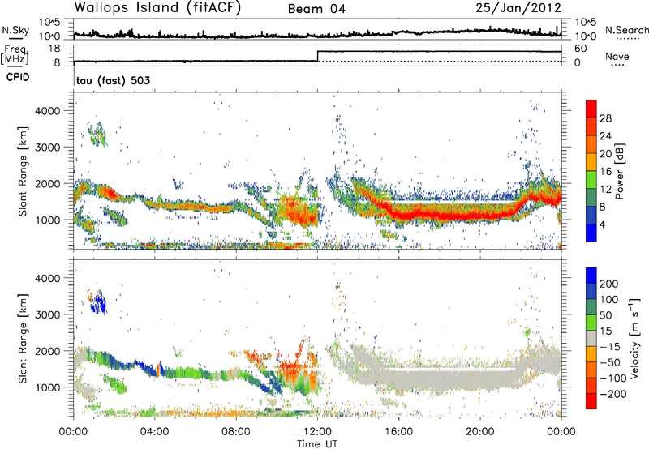Click the 4 tick on the power colorbar

point(603,224)
